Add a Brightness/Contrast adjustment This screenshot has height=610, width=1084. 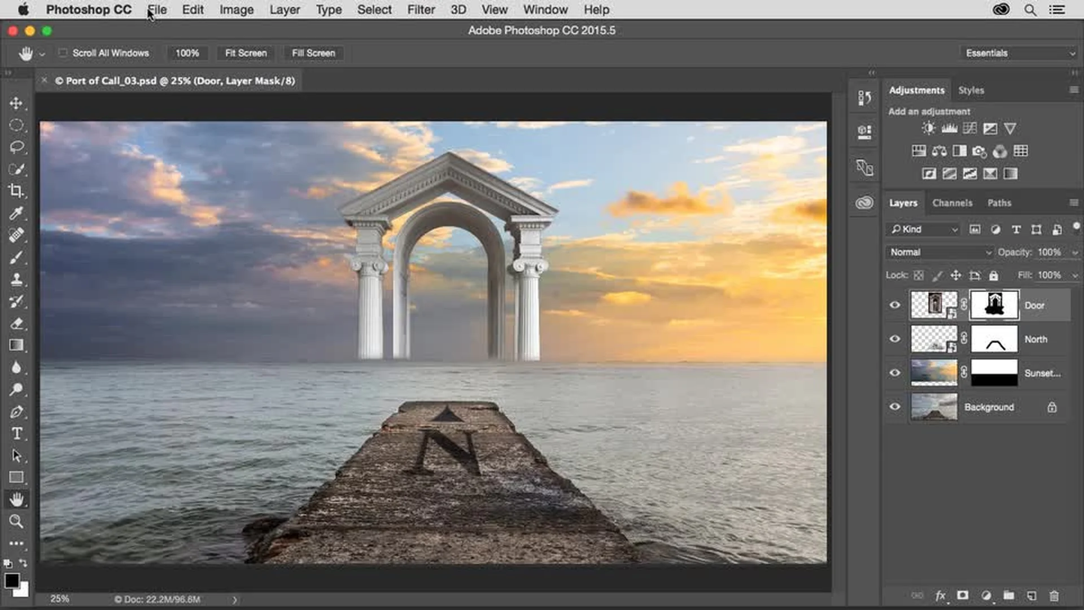[929, 128]
